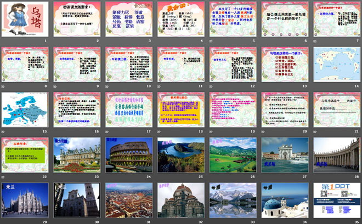Click the animation star icon under slide 18
This screenshot has width=362, height=224.
tap(159, 132)
